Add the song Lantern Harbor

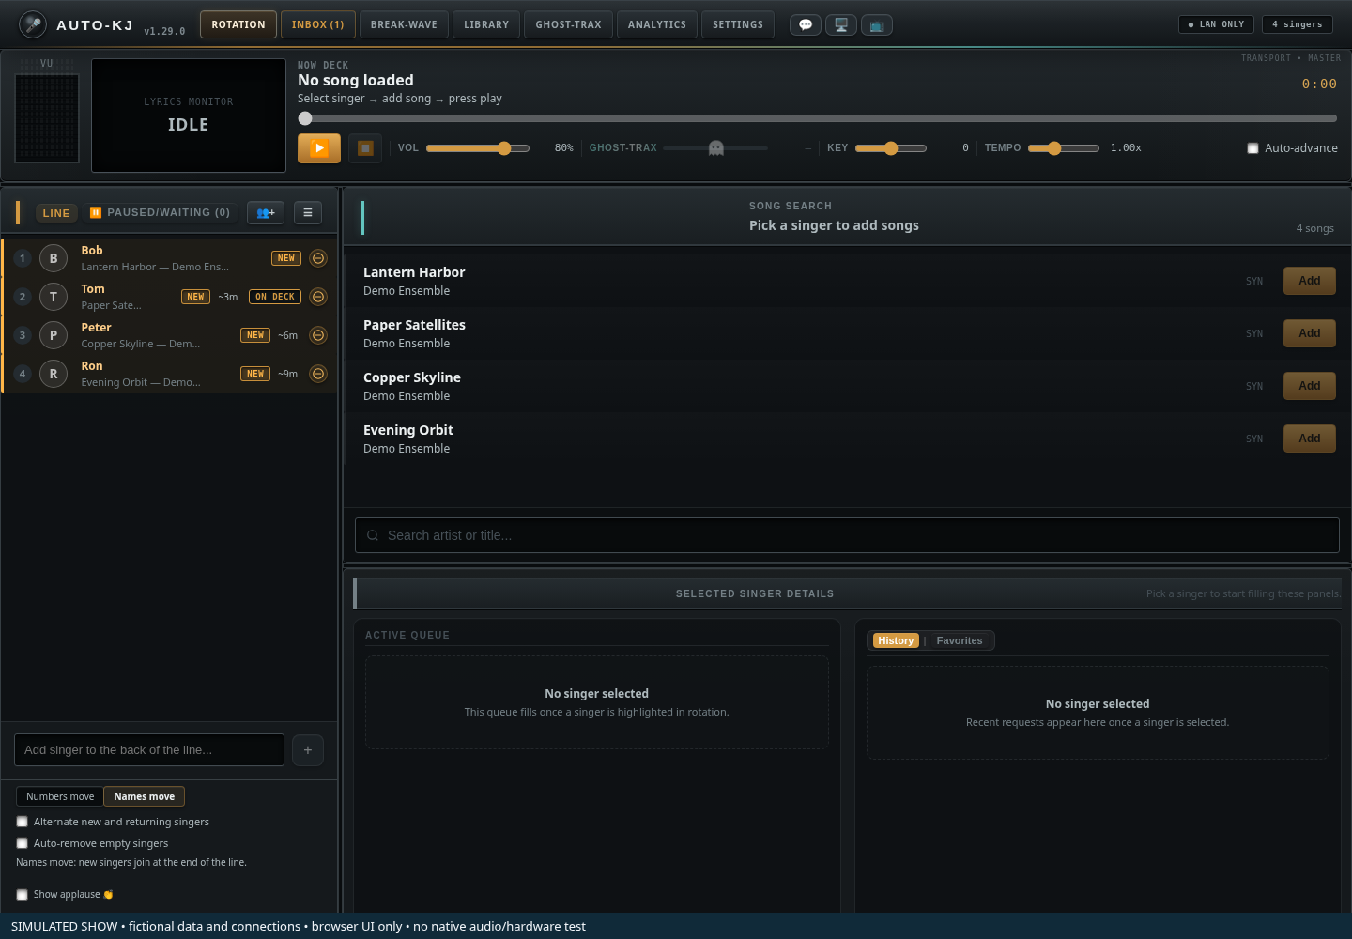pyautogui.click(x=1310, y=281)
